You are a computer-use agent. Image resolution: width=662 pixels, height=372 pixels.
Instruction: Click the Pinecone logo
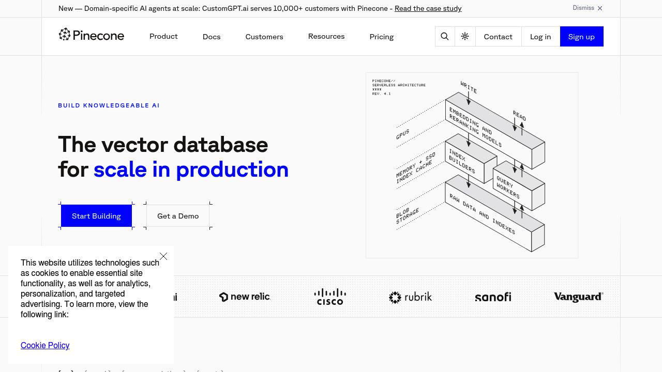[x=92, y=35]
